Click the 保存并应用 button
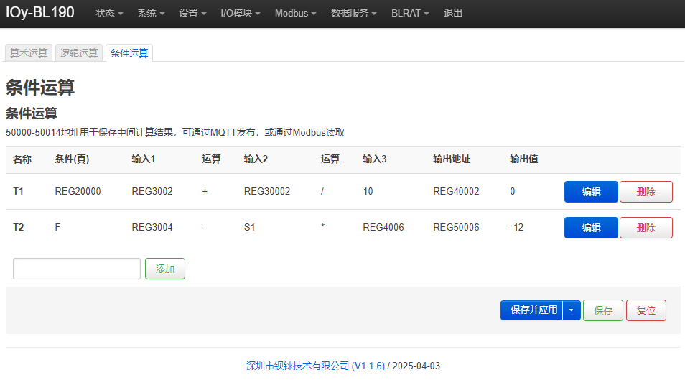This screenshot has height=380, width=685. 531,310
